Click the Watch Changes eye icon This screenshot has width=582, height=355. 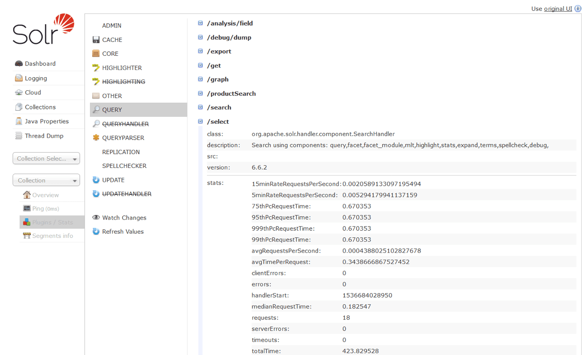(96, 218)
